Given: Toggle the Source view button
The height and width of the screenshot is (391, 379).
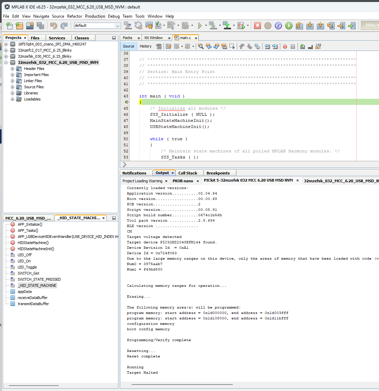Looking at the screenshot, I should coord(129,46).
